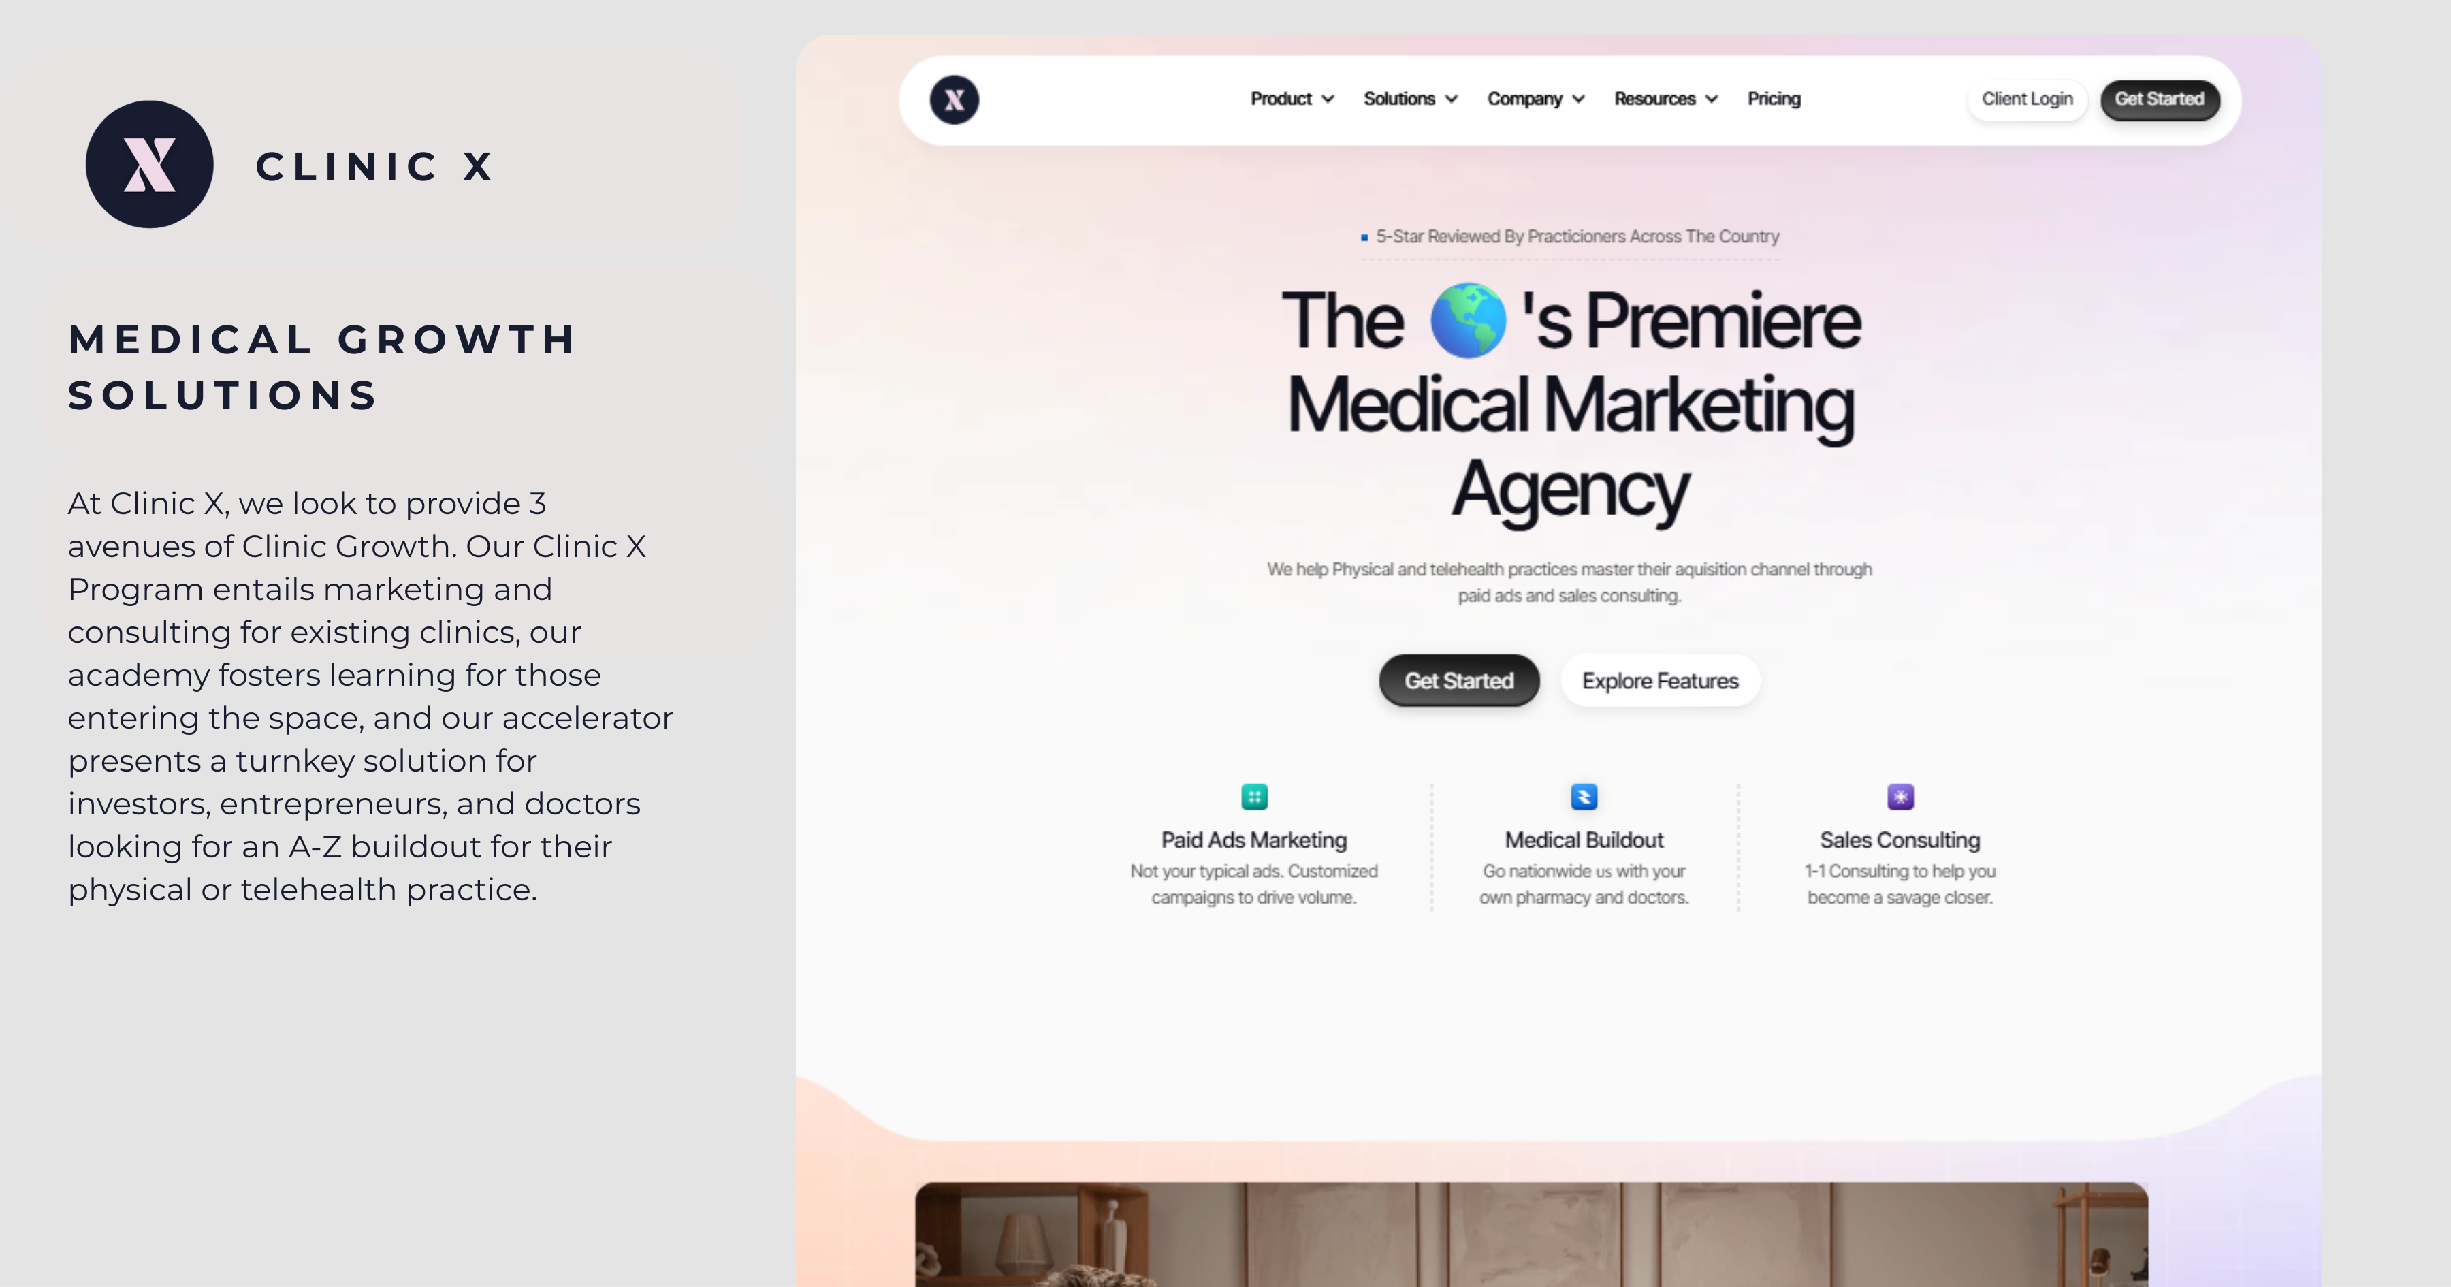Screen dimensions: 2451x1287
Task: Click the 5-Star Reviewed By Practicioners text
Action: coord(1577,237)
